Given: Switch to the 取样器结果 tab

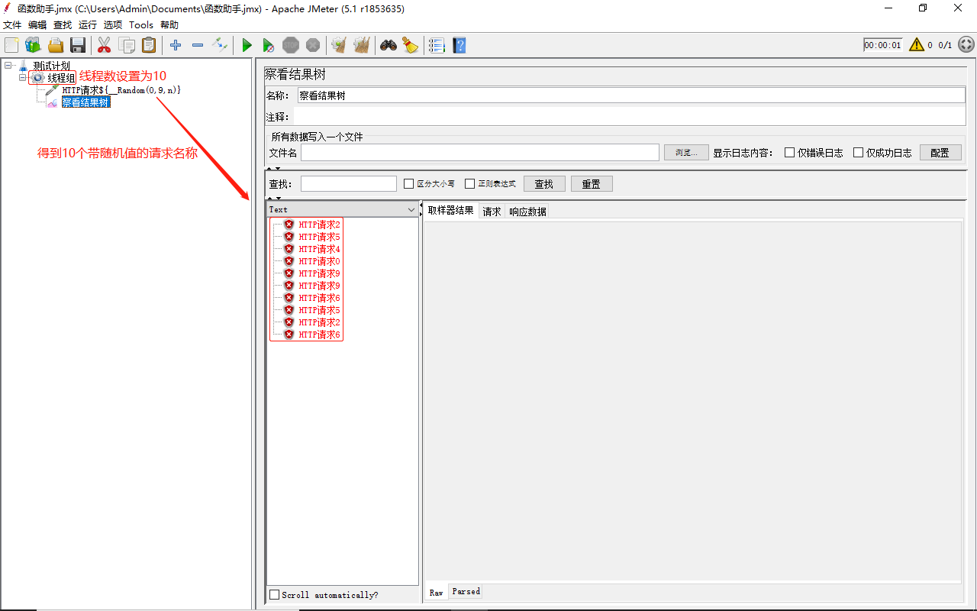Looking at the screenshot, I should point(451,211).
